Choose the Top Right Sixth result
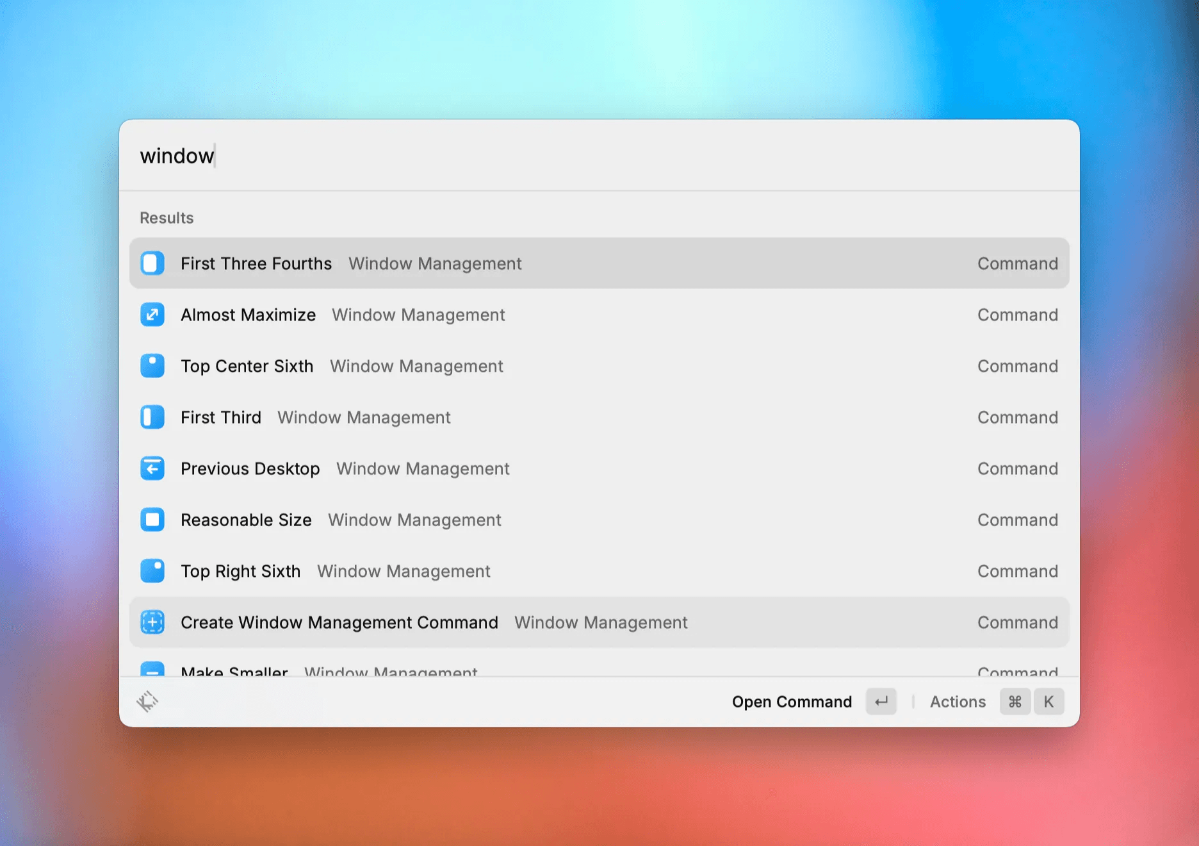Screen dimensions: 1199x846 coord(599,571)
